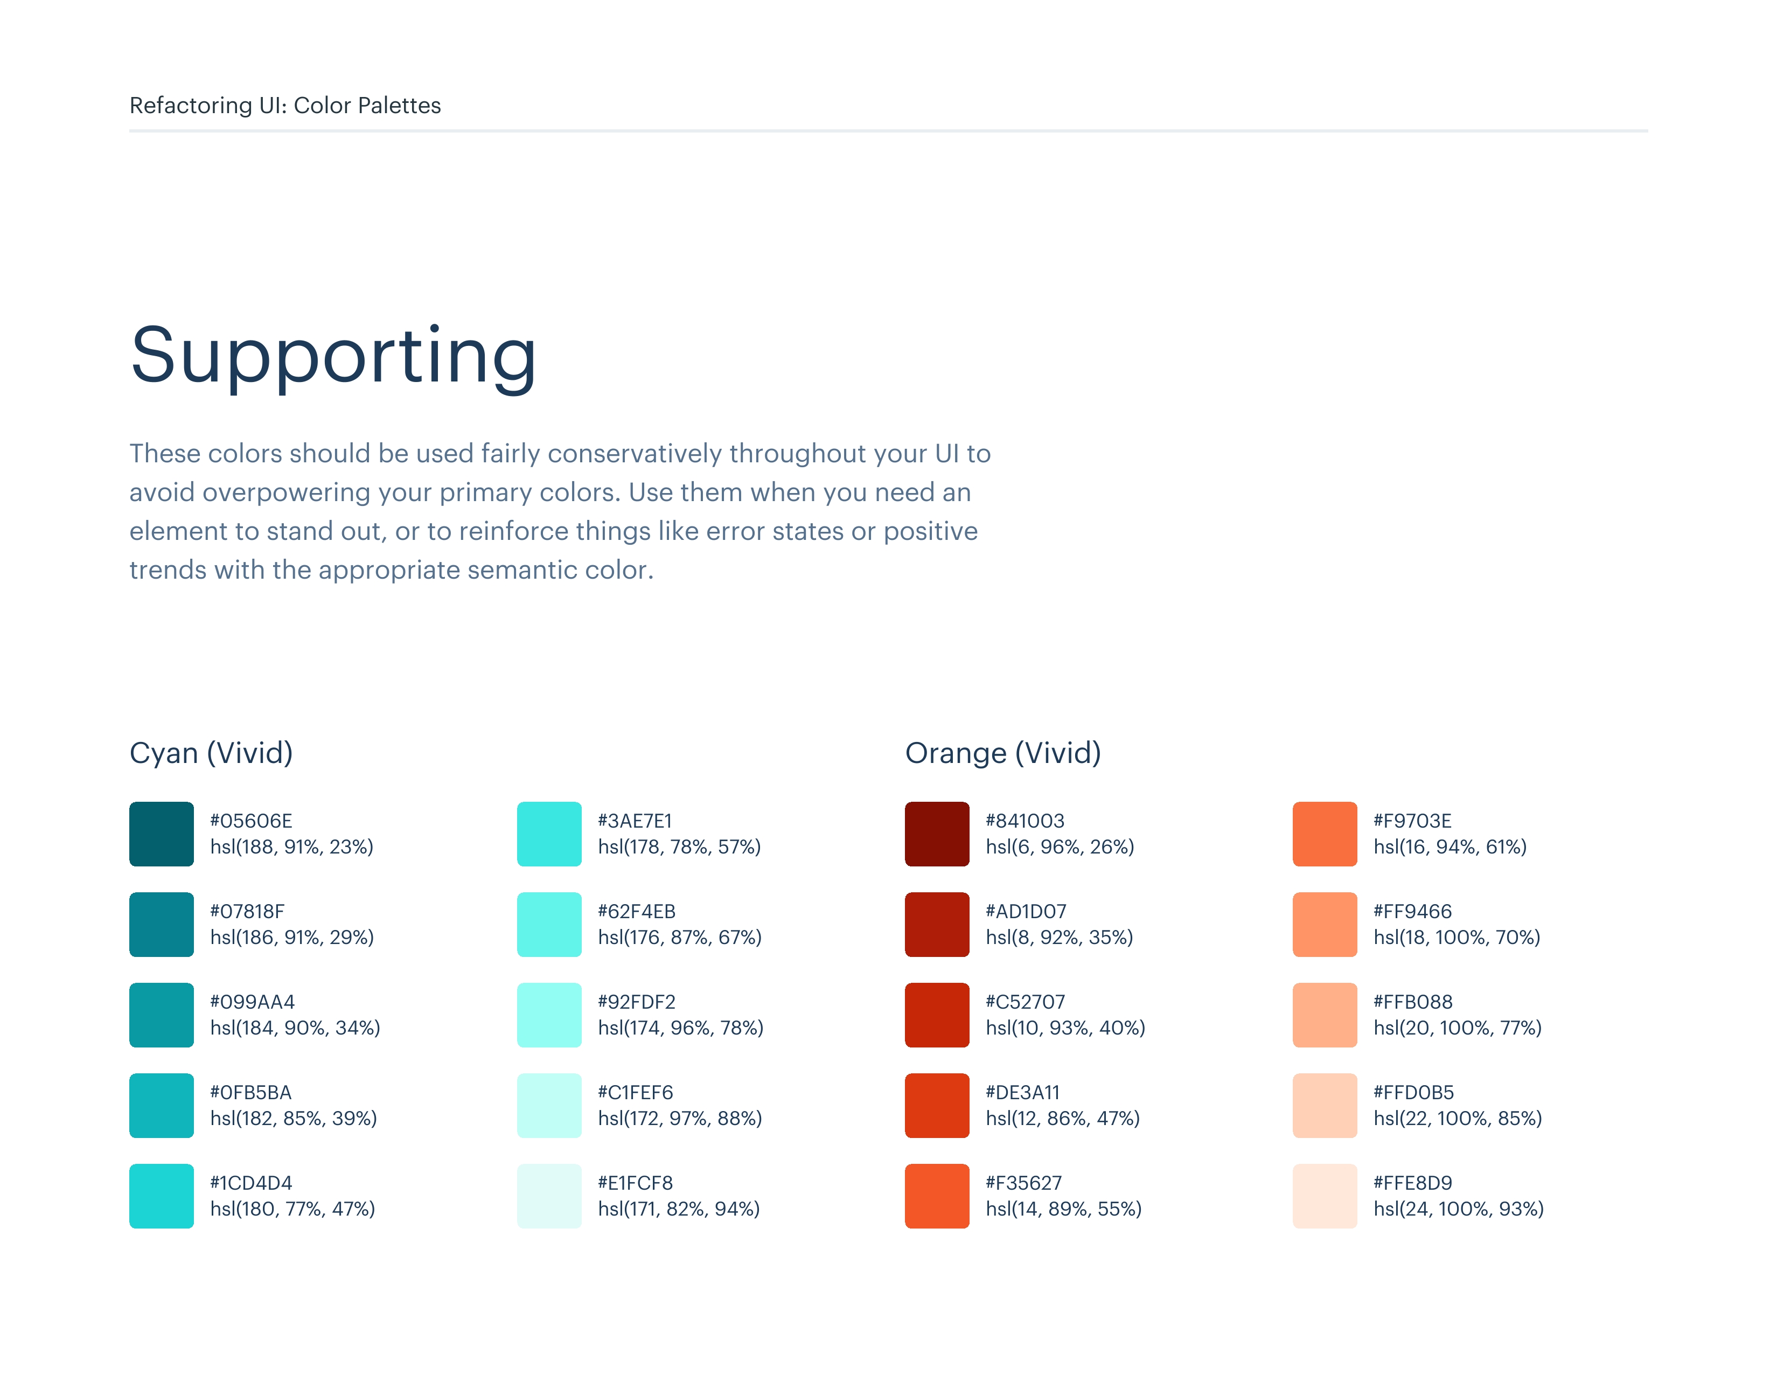Click the #0FB5BA hex code text
This screenshot has width=1777, height=1374.
coord(250,1092)
